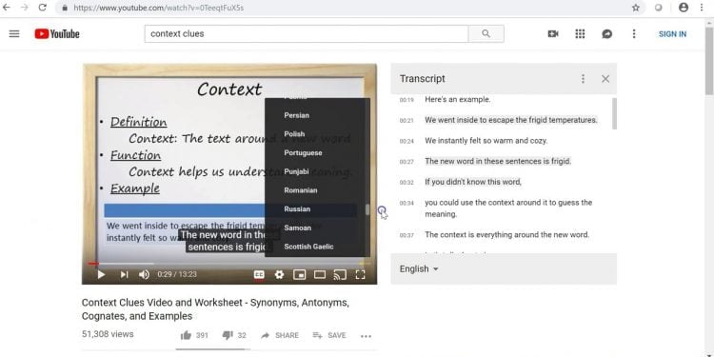Toggle theater mode

click(320, 274)
